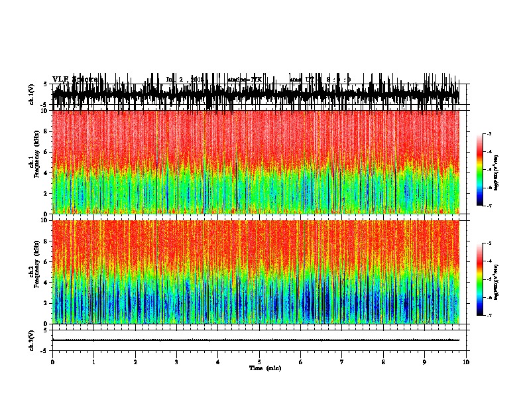Click time axis tick label '8'
This screenshot has height=406, width=525.
tap(383, 362)
